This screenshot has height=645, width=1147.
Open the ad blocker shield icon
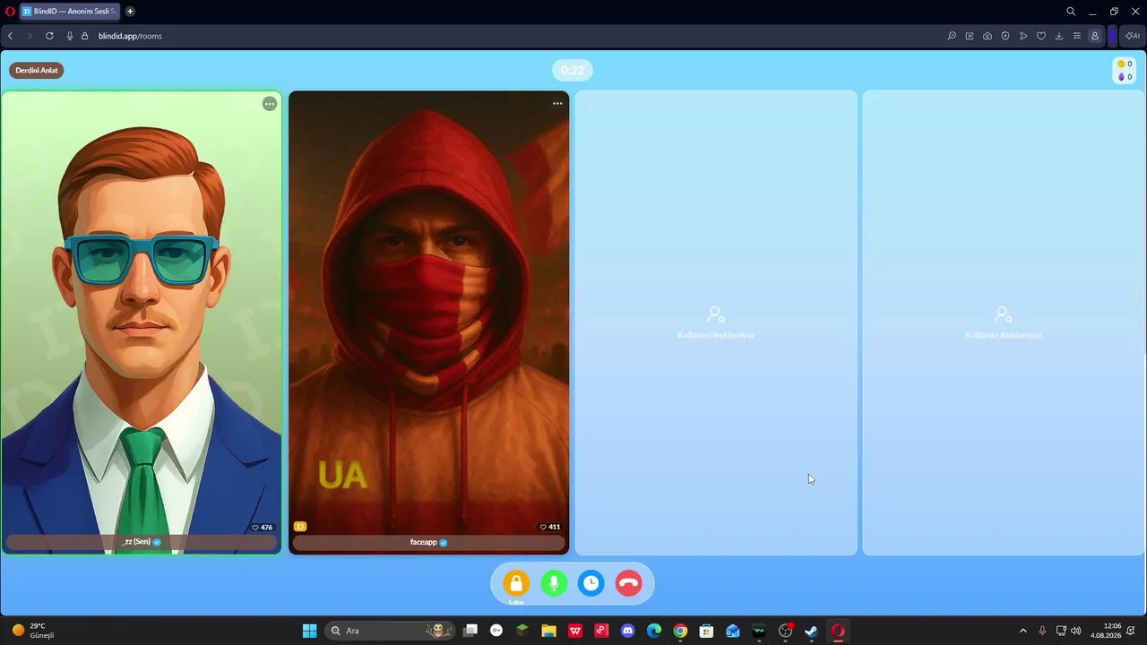(1005, 36)
